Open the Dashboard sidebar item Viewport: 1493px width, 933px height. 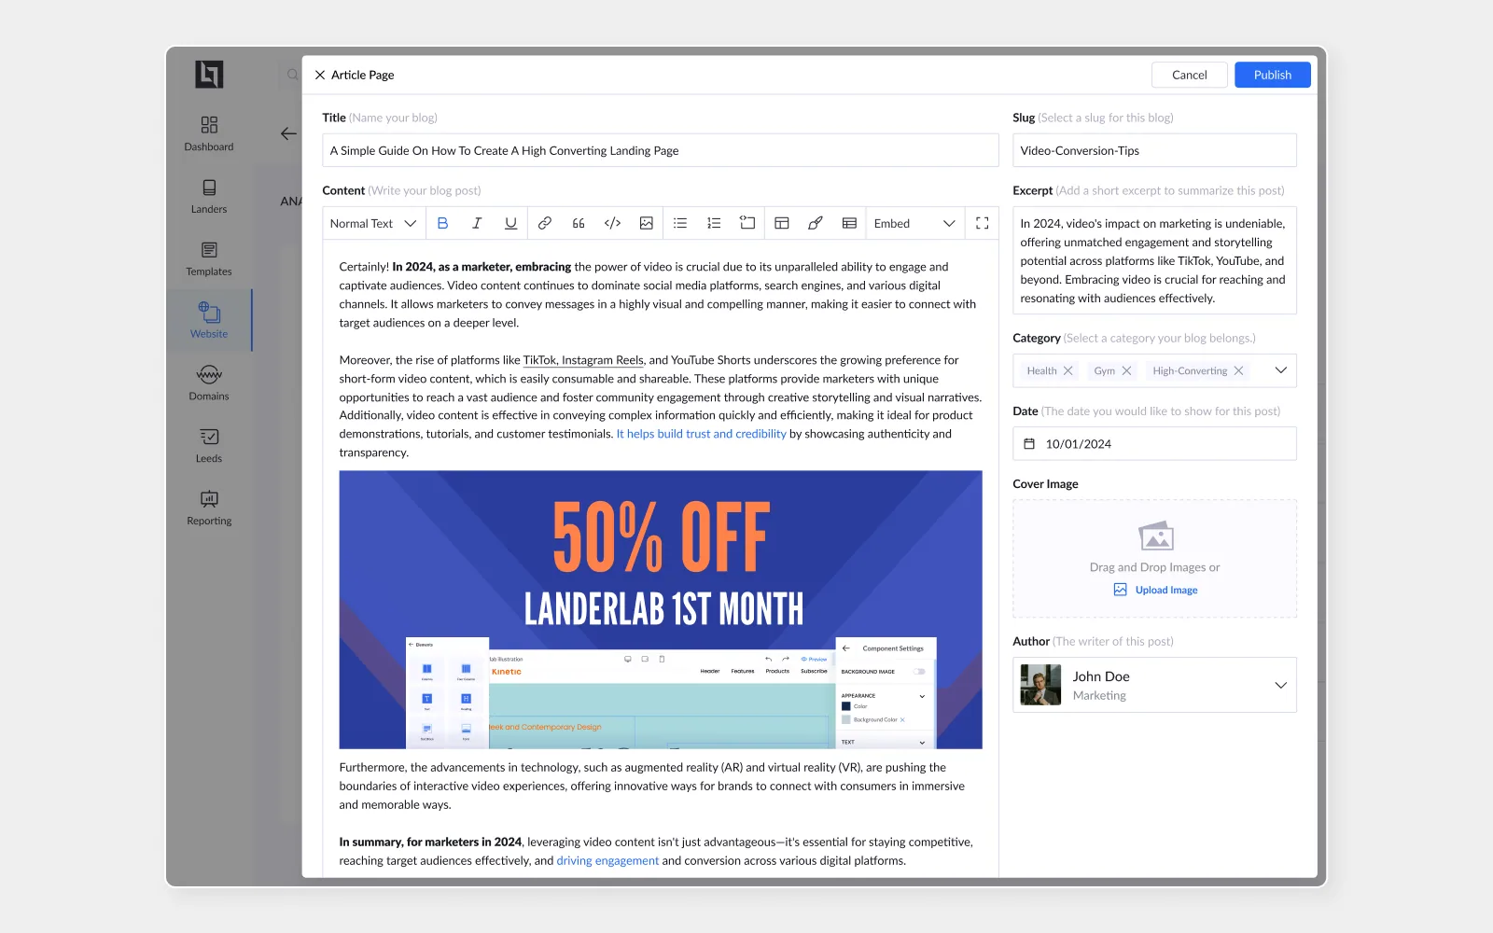(x=209, y=133)
